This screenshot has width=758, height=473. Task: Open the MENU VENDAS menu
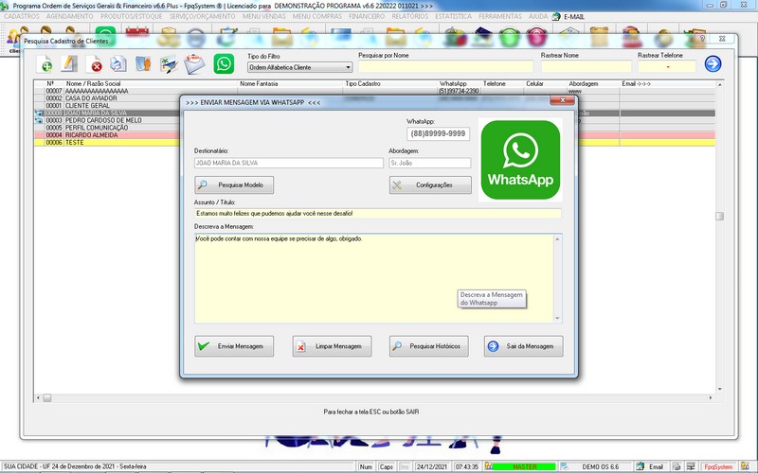click(264, 16)
